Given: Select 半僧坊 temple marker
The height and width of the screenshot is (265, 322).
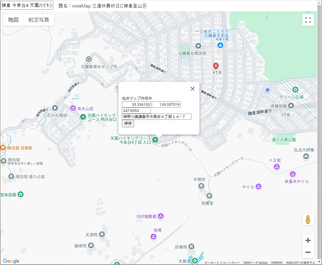Looking at the screenshot, I should [201, 186].
